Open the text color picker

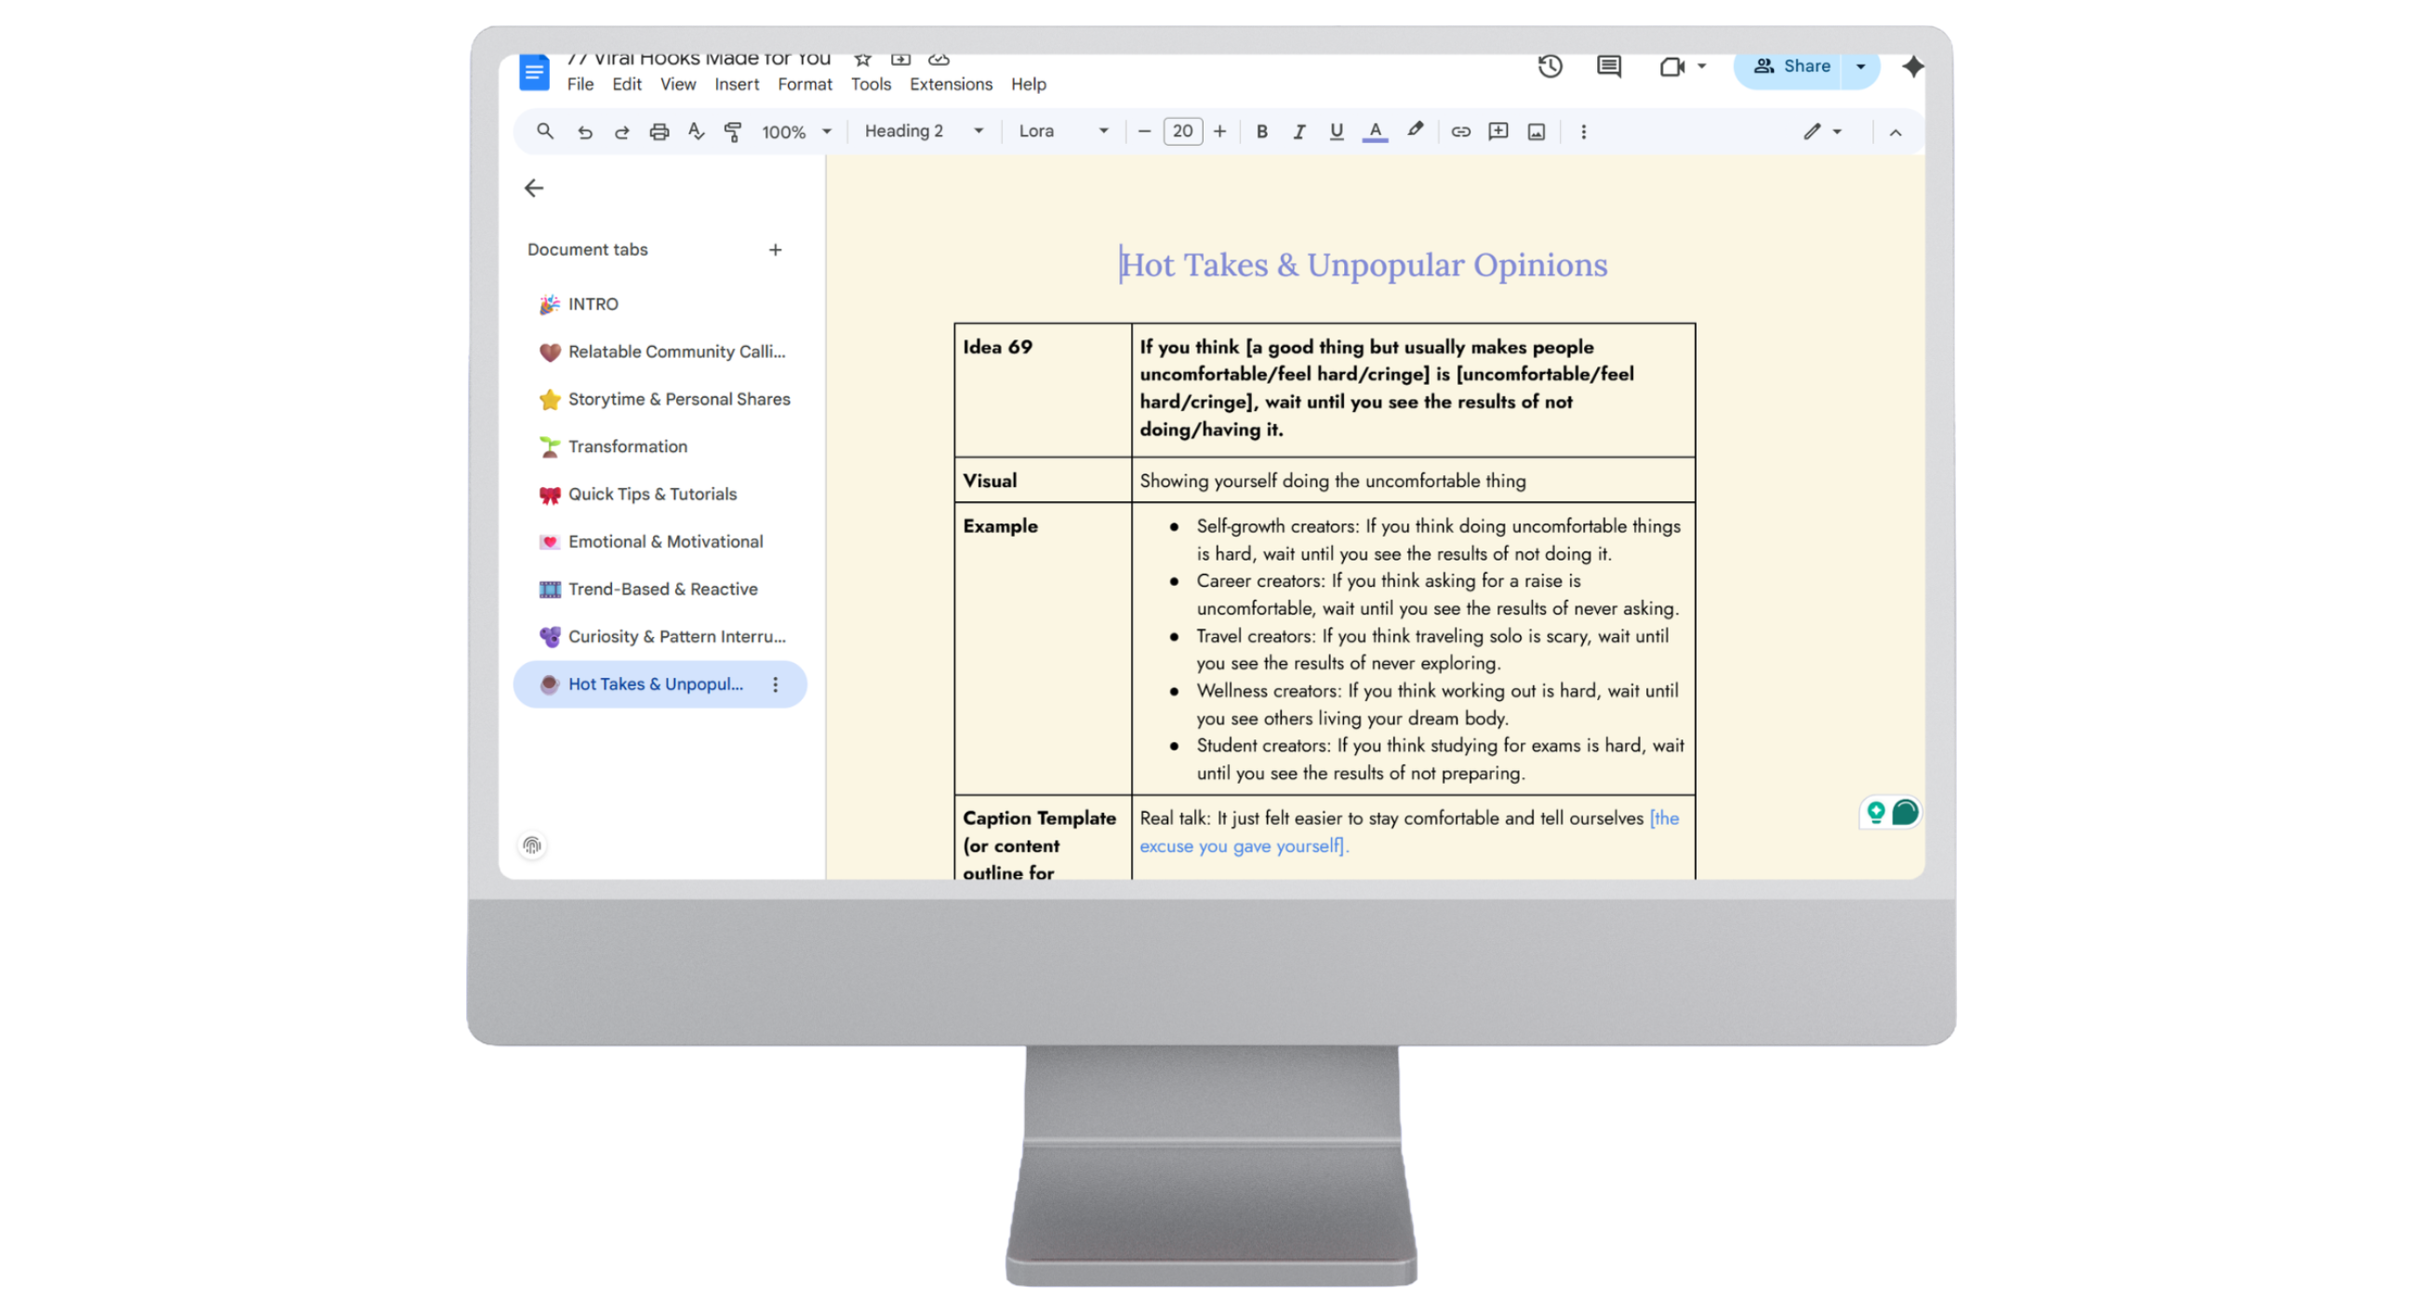click(1375, 132)
